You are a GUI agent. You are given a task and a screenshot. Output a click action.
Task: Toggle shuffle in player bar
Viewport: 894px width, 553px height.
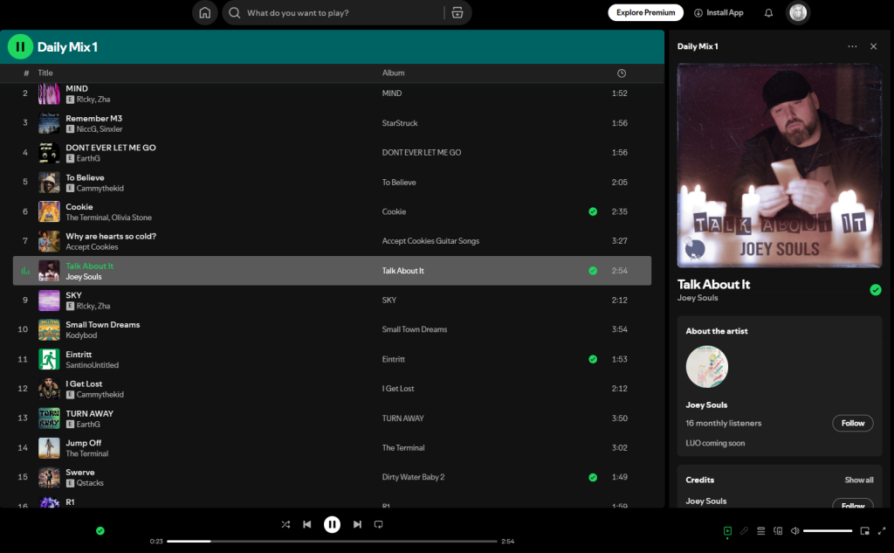click(285, 524)
